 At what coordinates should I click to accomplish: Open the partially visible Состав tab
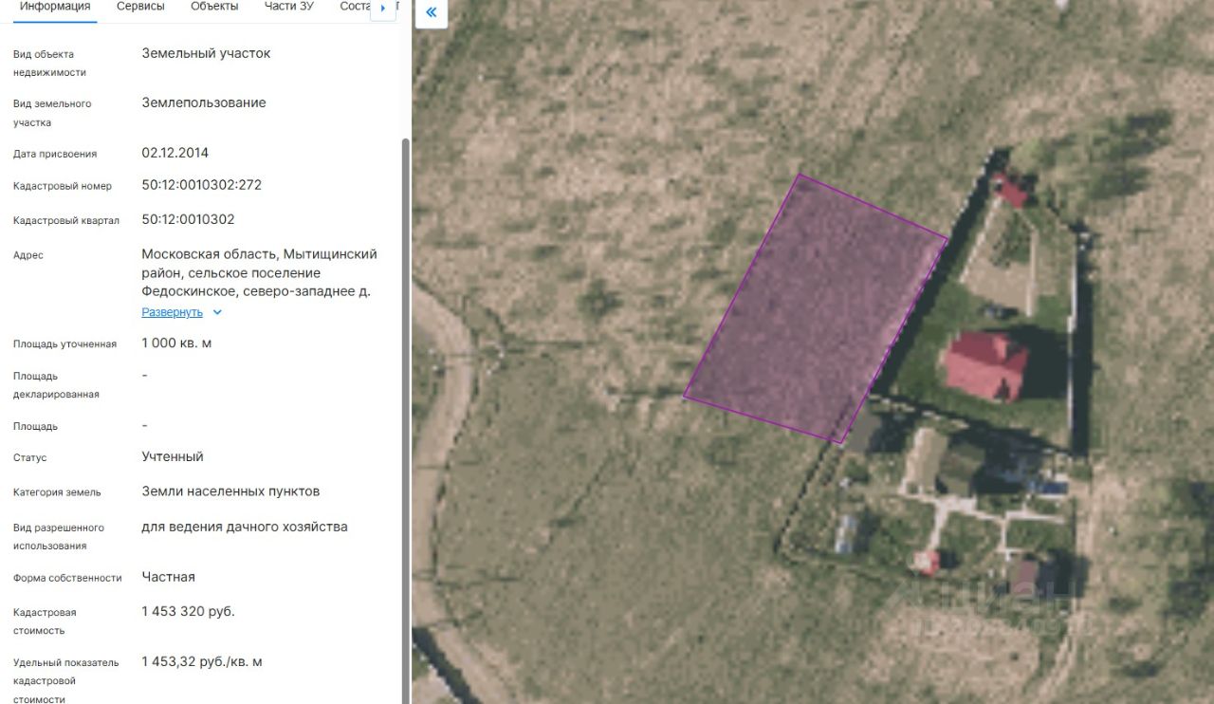click(355, 7)
